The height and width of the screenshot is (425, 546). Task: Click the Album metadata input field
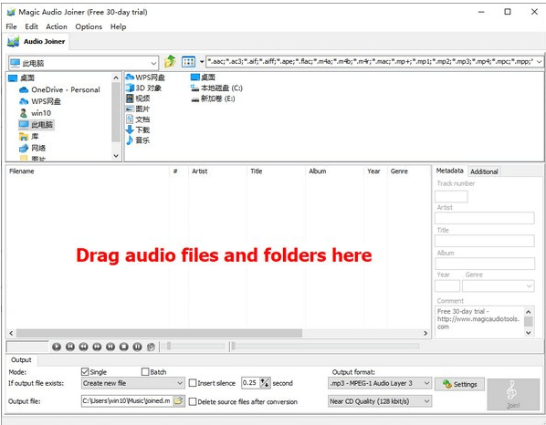tap(484, 264)
